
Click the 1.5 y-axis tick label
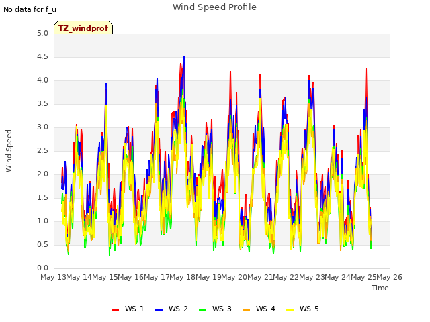coord(43,198)
